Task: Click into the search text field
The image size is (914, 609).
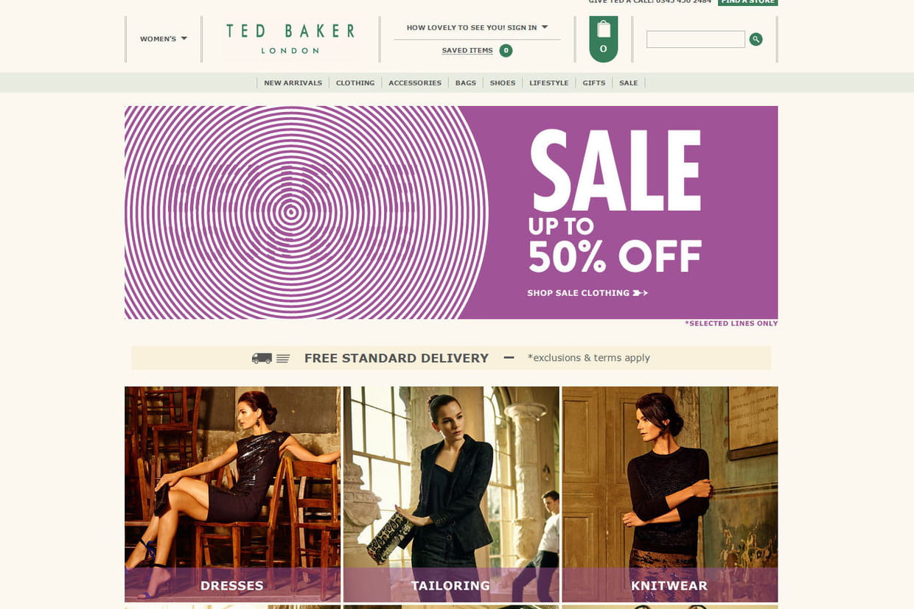Action: [696, 39]
